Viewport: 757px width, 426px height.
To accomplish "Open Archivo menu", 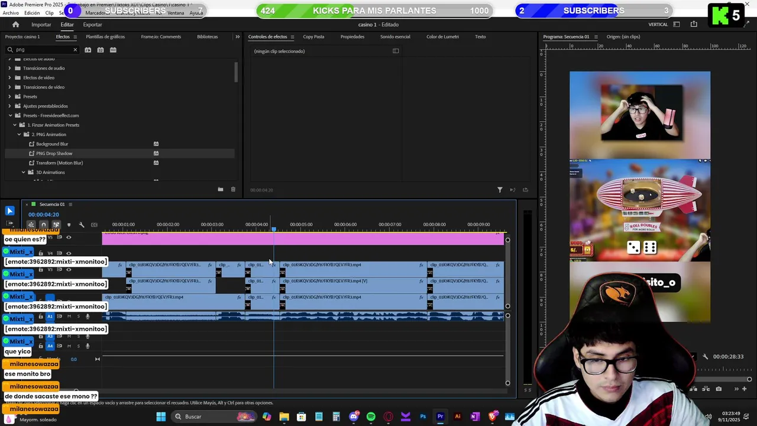I will tap(11, 13).
